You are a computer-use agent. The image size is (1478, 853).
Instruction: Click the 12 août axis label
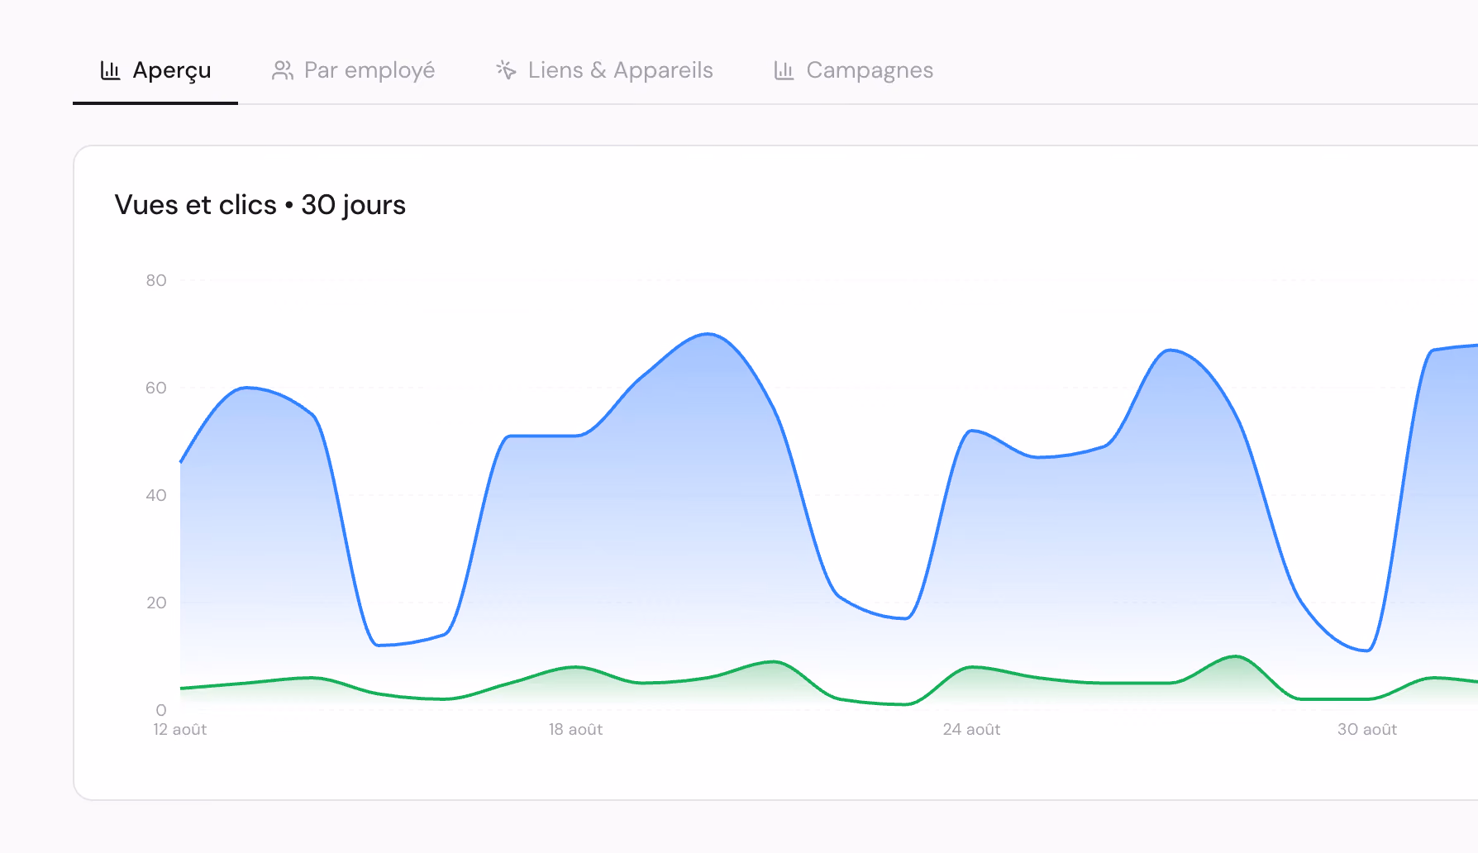click(x=179, y=729)
